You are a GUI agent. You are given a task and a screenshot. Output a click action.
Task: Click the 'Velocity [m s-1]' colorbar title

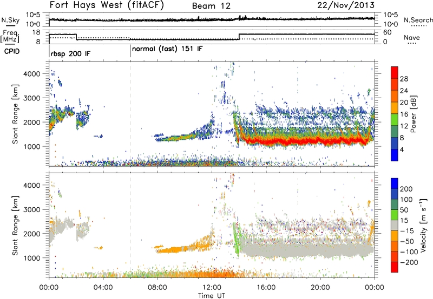point(423,225)
